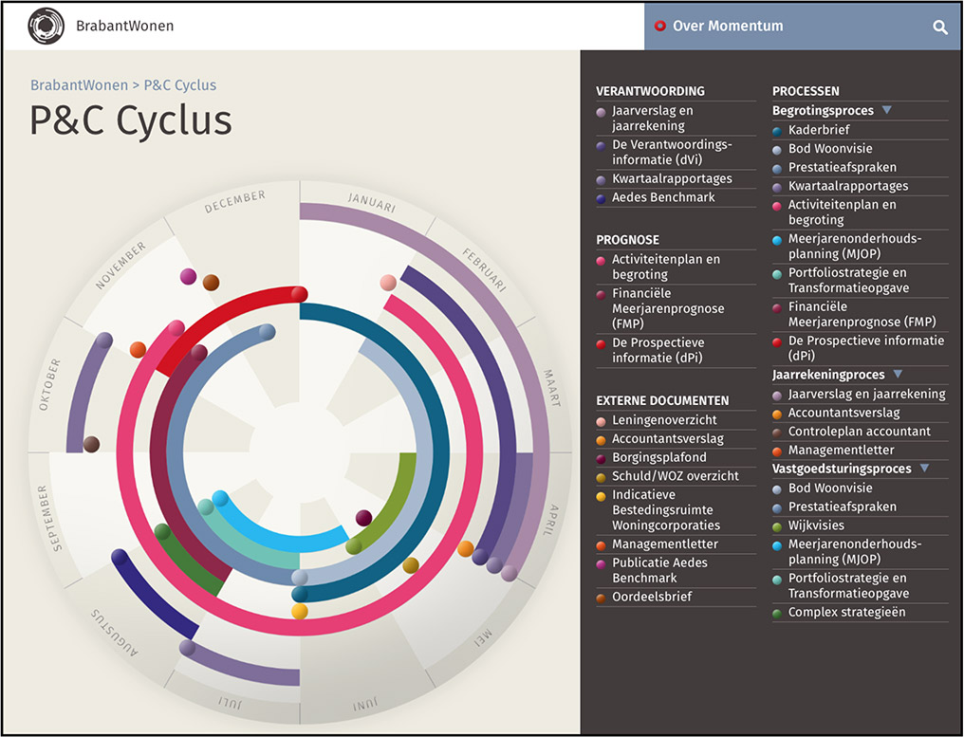
Task: Open the Over Momentum menu item
Action: pos(728,26)
